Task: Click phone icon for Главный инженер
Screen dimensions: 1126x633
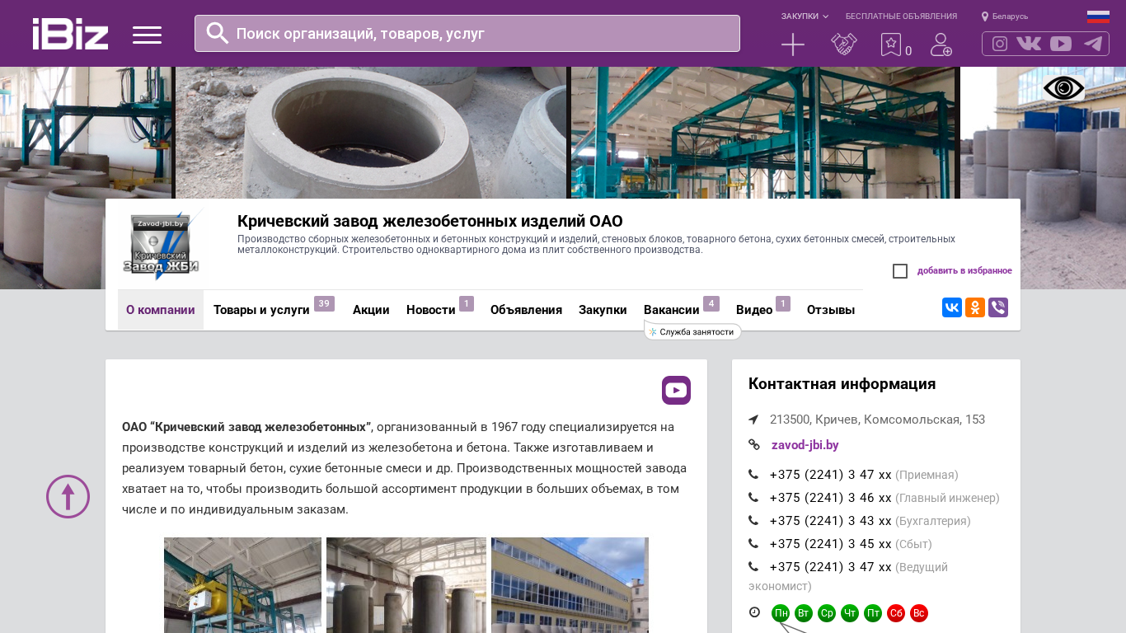Action: [753, 498]
